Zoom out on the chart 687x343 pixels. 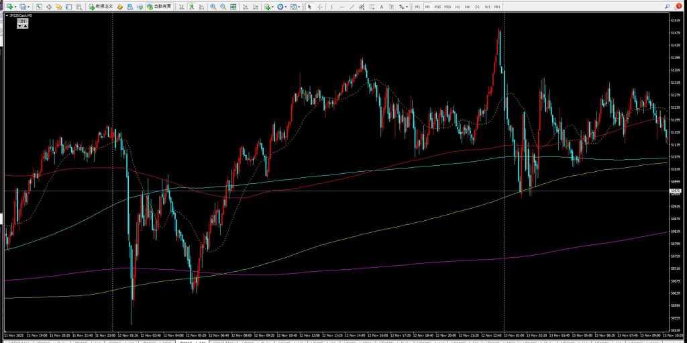tap(223, 7)
